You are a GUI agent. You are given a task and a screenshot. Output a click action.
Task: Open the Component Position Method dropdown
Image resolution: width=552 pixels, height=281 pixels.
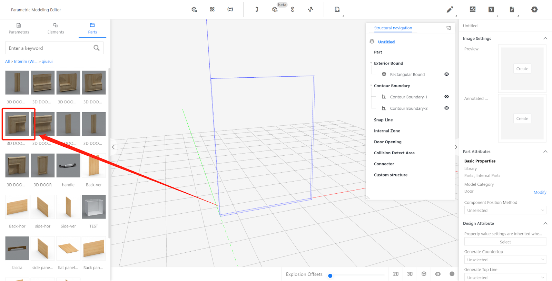click(x=505, y=210)
